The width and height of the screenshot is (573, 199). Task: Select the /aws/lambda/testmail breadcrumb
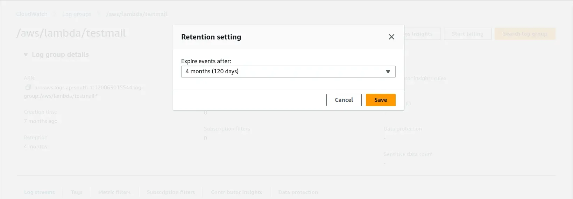tap(137, 14)
